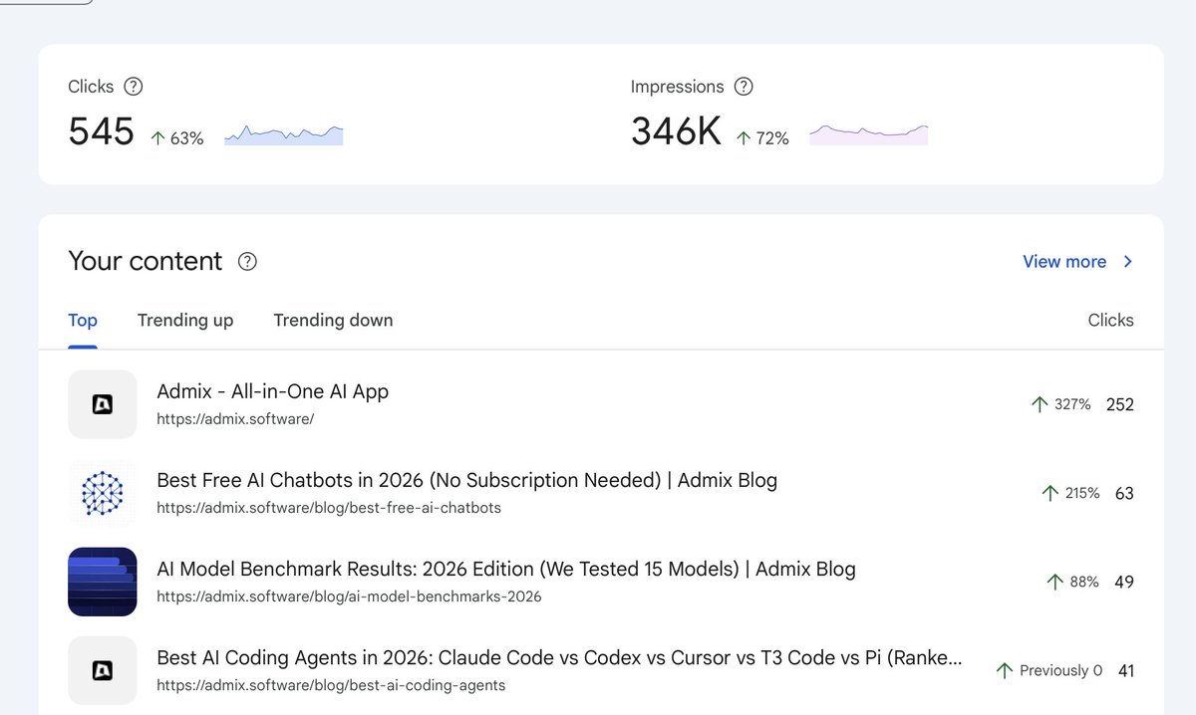Click the Best AI Coding Agents logo thumbnail
1196x715 pixels.
click(103, 670)
